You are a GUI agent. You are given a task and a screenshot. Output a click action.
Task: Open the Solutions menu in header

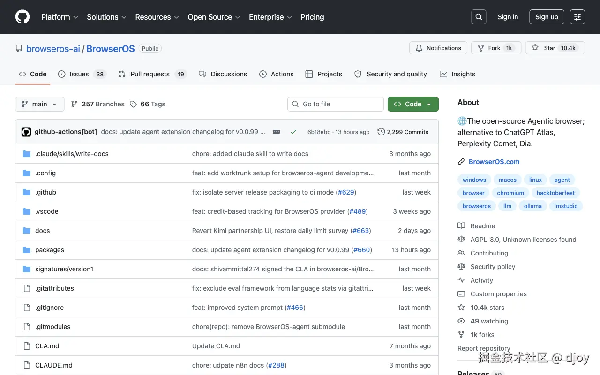[x=106, y=17]
